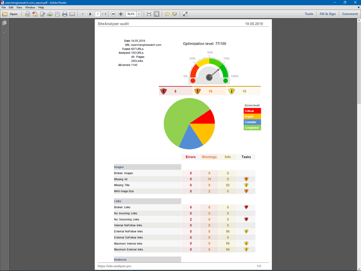Click the page number input field
Screen dimensions: 361x271
pos(98,14)
